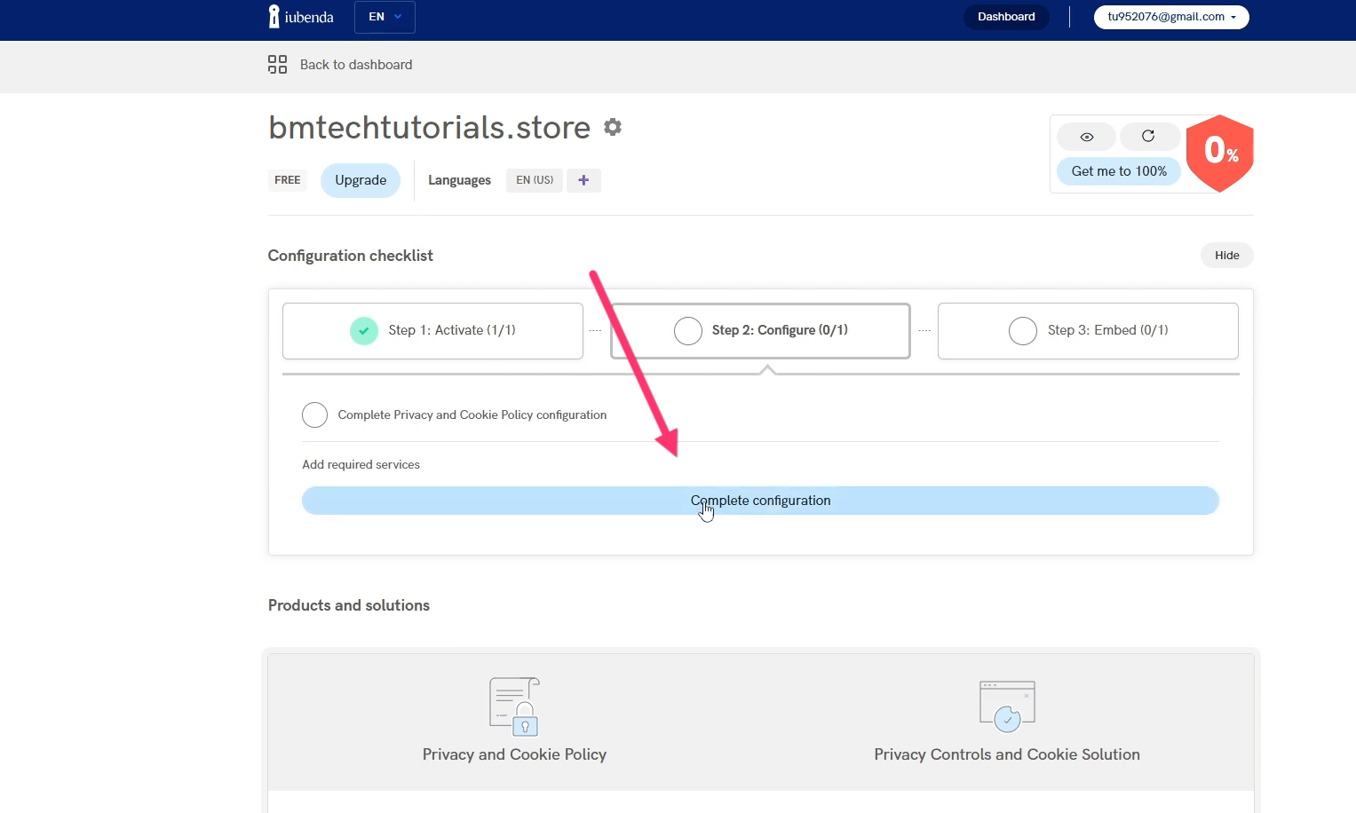Click the refresh score icon
Screen dimensions: 1356x813
tap(1148, 137)
